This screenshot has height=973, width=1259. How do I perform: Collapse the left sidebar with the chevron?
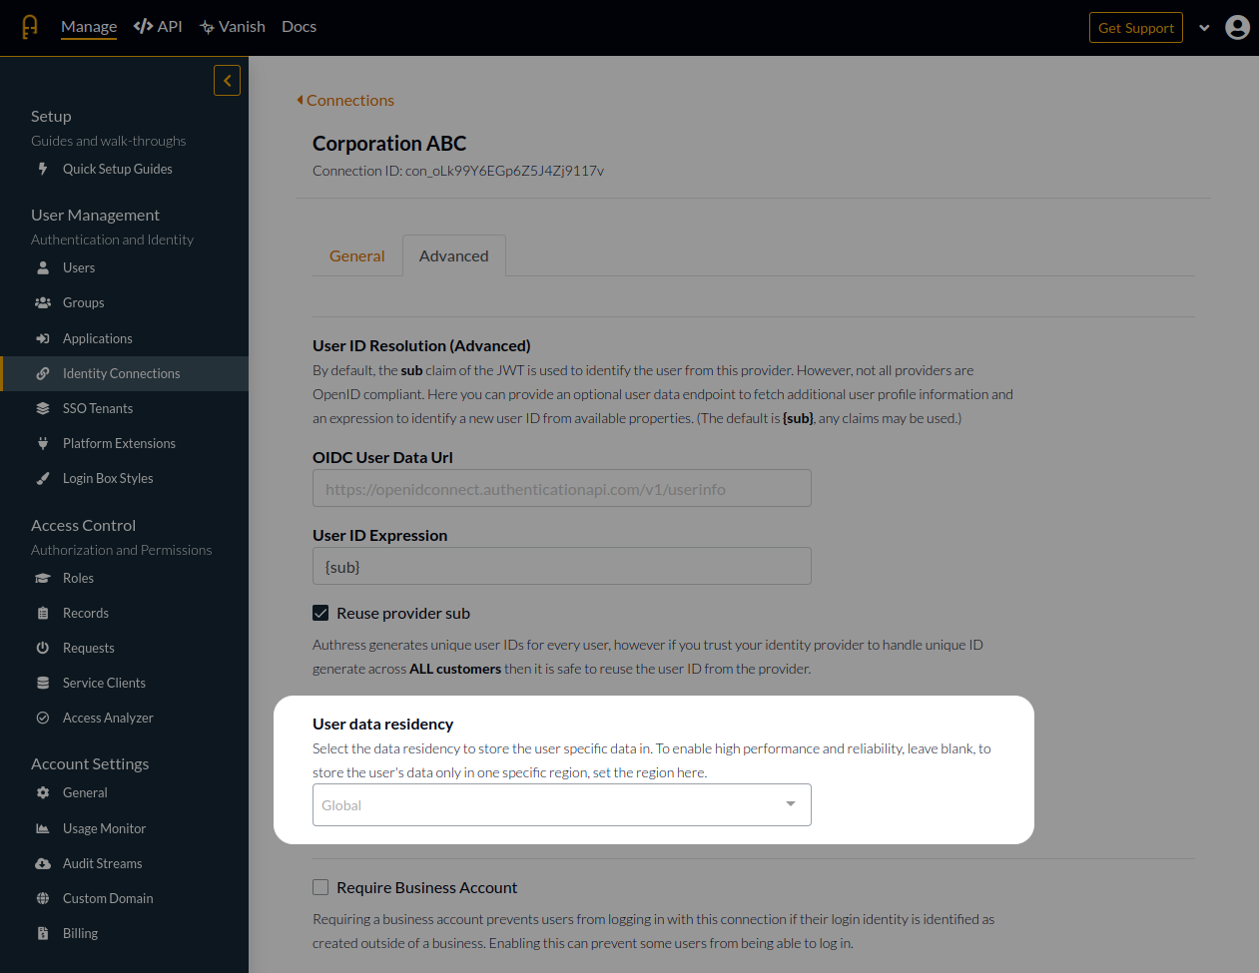pos(227,80)
